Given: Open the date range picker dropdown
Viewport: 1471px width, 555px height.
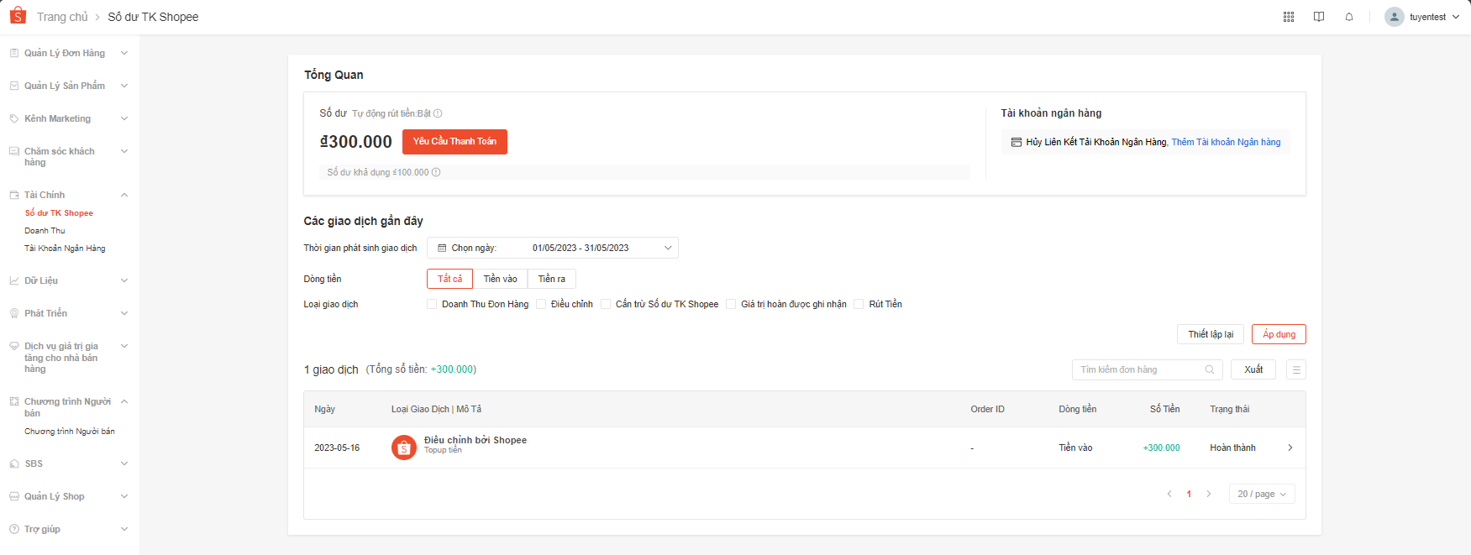Looking at the screenshot, I should coord(553,248).
